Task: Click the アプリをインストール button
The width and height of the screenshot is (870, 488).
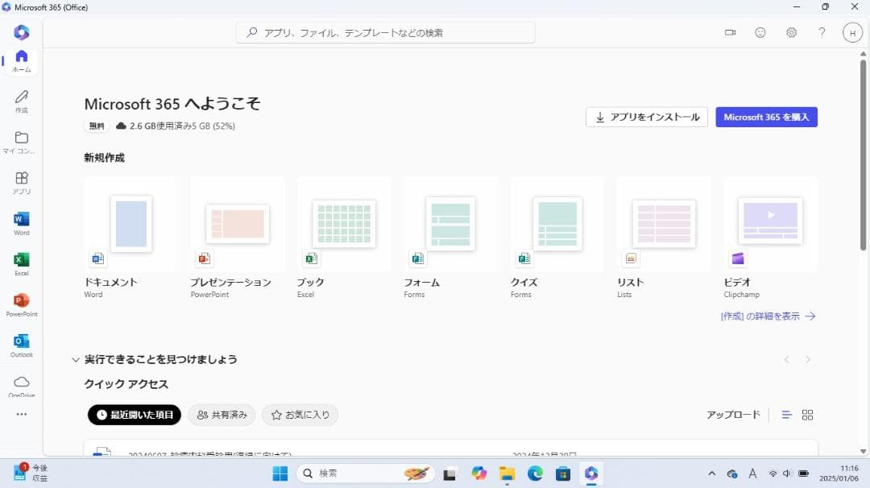Action: [x=646, y=117]
